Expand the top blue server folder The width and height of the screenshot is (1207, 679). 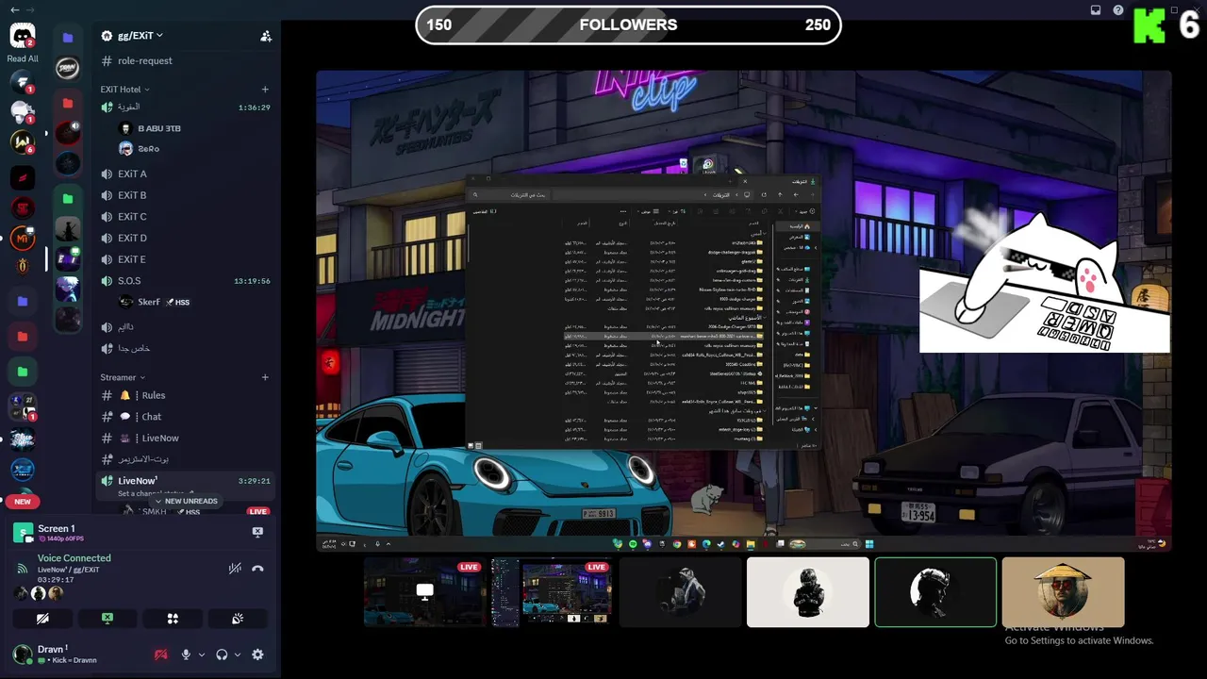click(x=68, y=37)
